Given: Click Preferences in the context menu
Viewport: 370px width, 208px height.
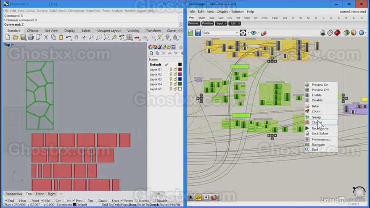Looking at the screenshot, I should tap(321, 140).
